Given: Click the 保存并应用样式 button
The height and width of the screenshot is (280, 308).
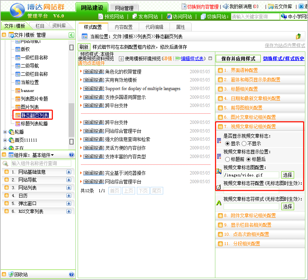Looking at the screenshot, I should point(238,59).
